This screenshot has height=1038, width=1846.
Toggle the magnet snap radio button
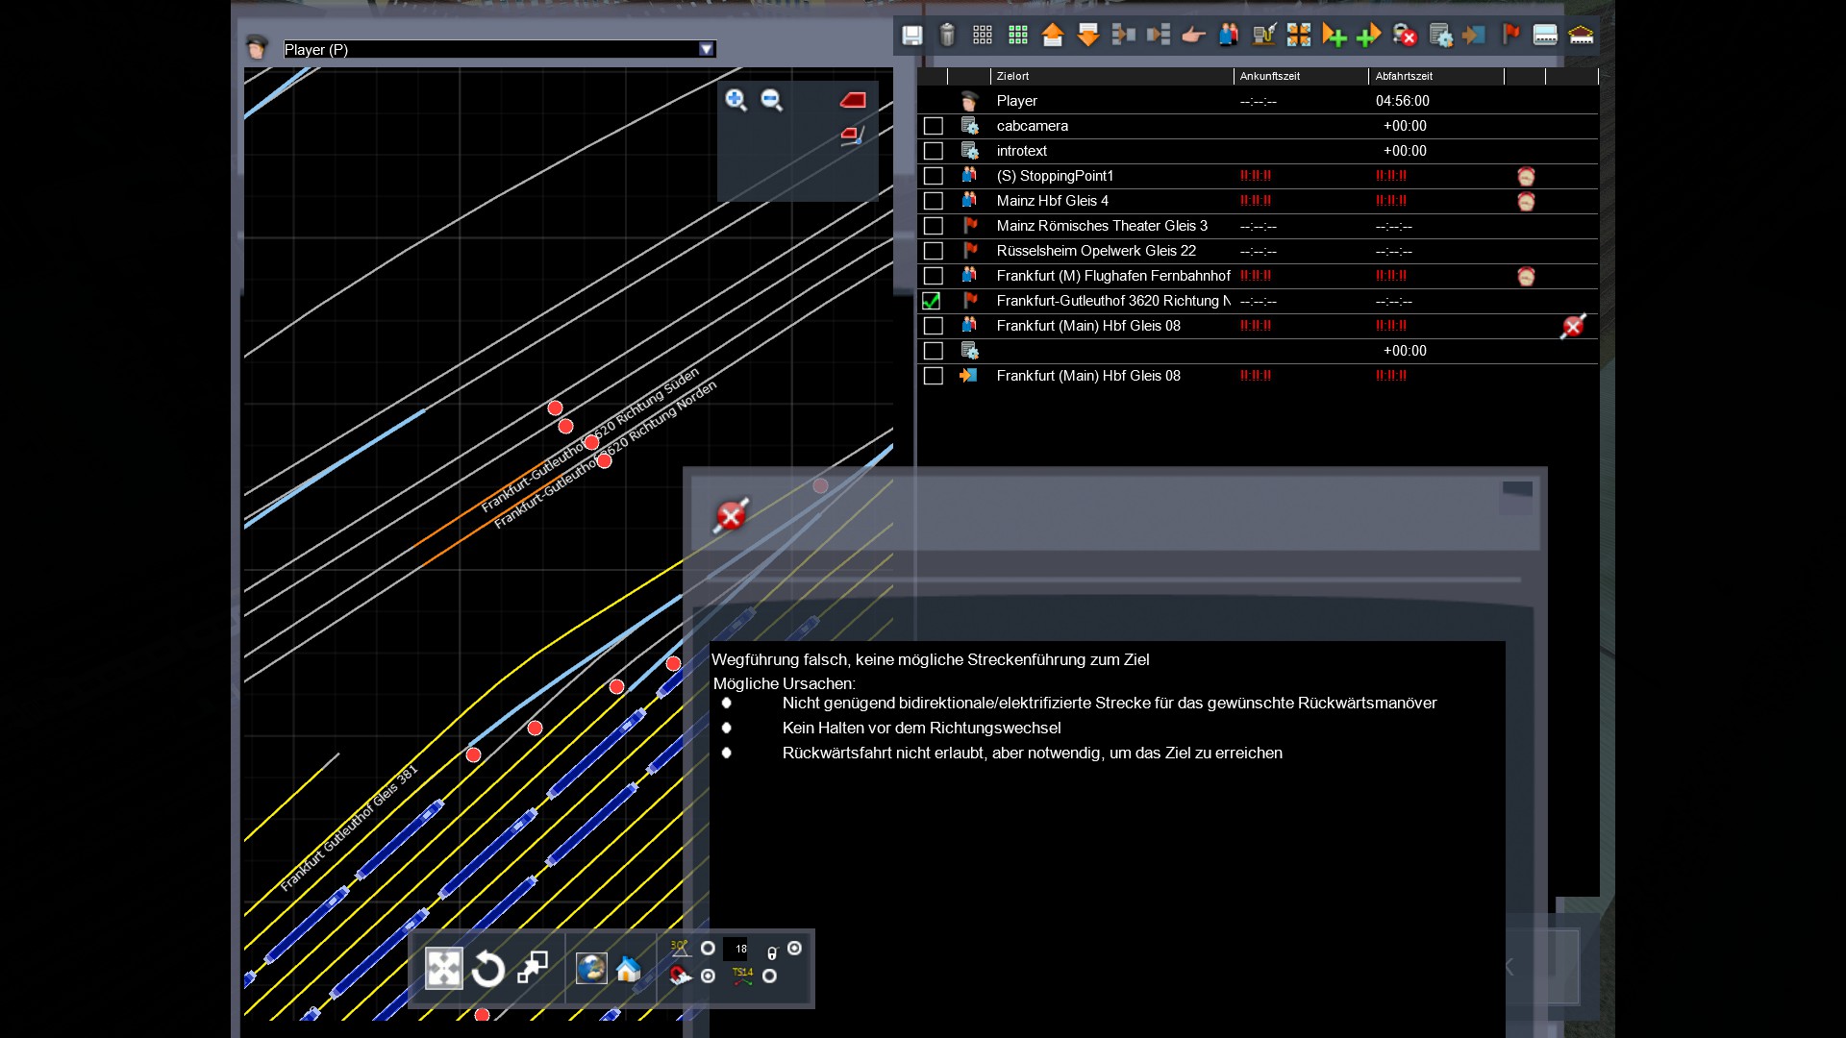point(709,976)
